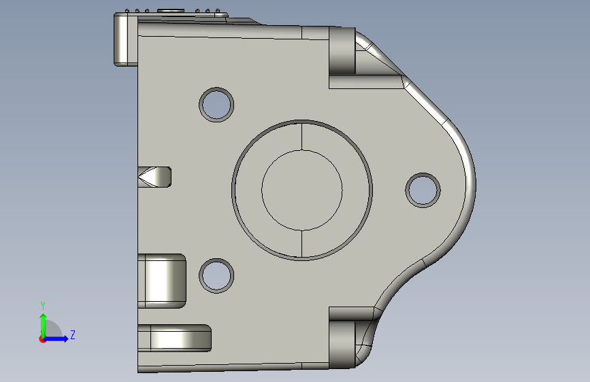Image resolution: width=590 pixels, height=382 pixels.
Task: Select the lower-right rectangular rib block
Action: tap(342, 344)
